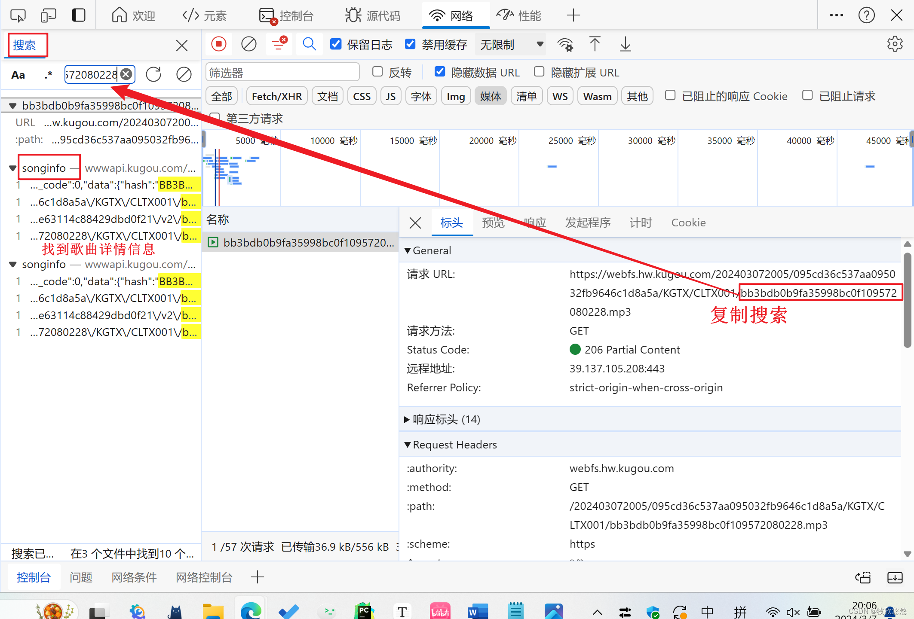Viewport: 914px width, 619px height.
Task: Open the Issues (问题) drawer tab
Action: click(x=81, y=577)
